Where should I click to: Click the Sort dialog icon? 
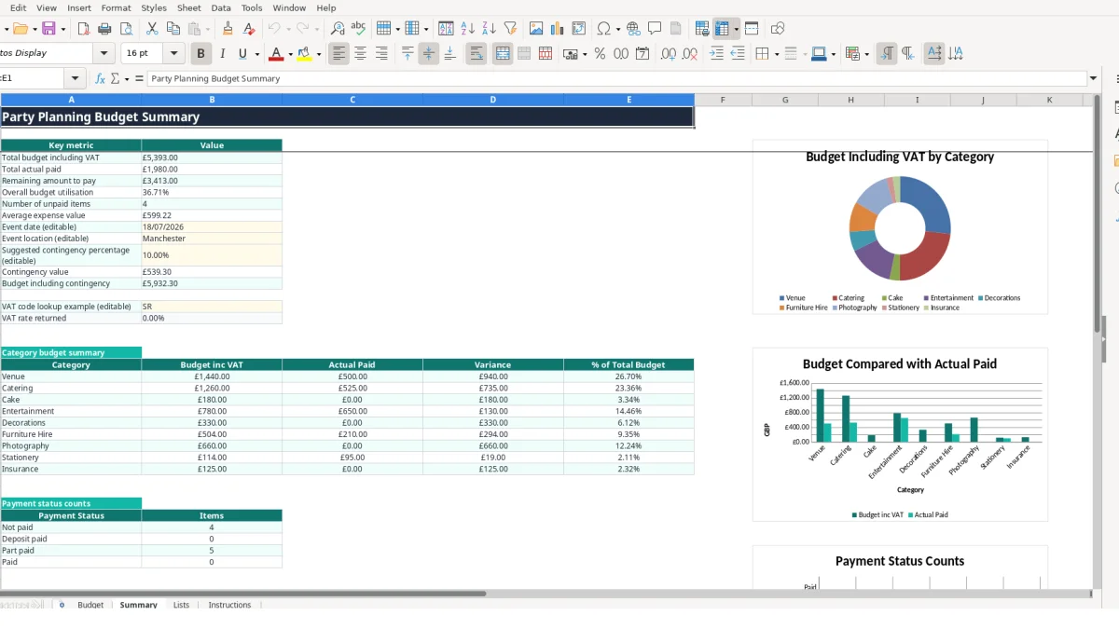[x=446, y=29]
